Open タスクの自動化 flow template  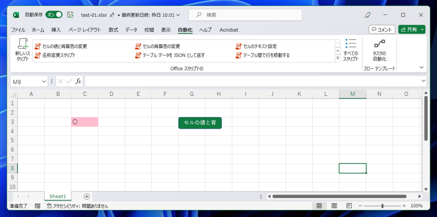pos(379,50)
